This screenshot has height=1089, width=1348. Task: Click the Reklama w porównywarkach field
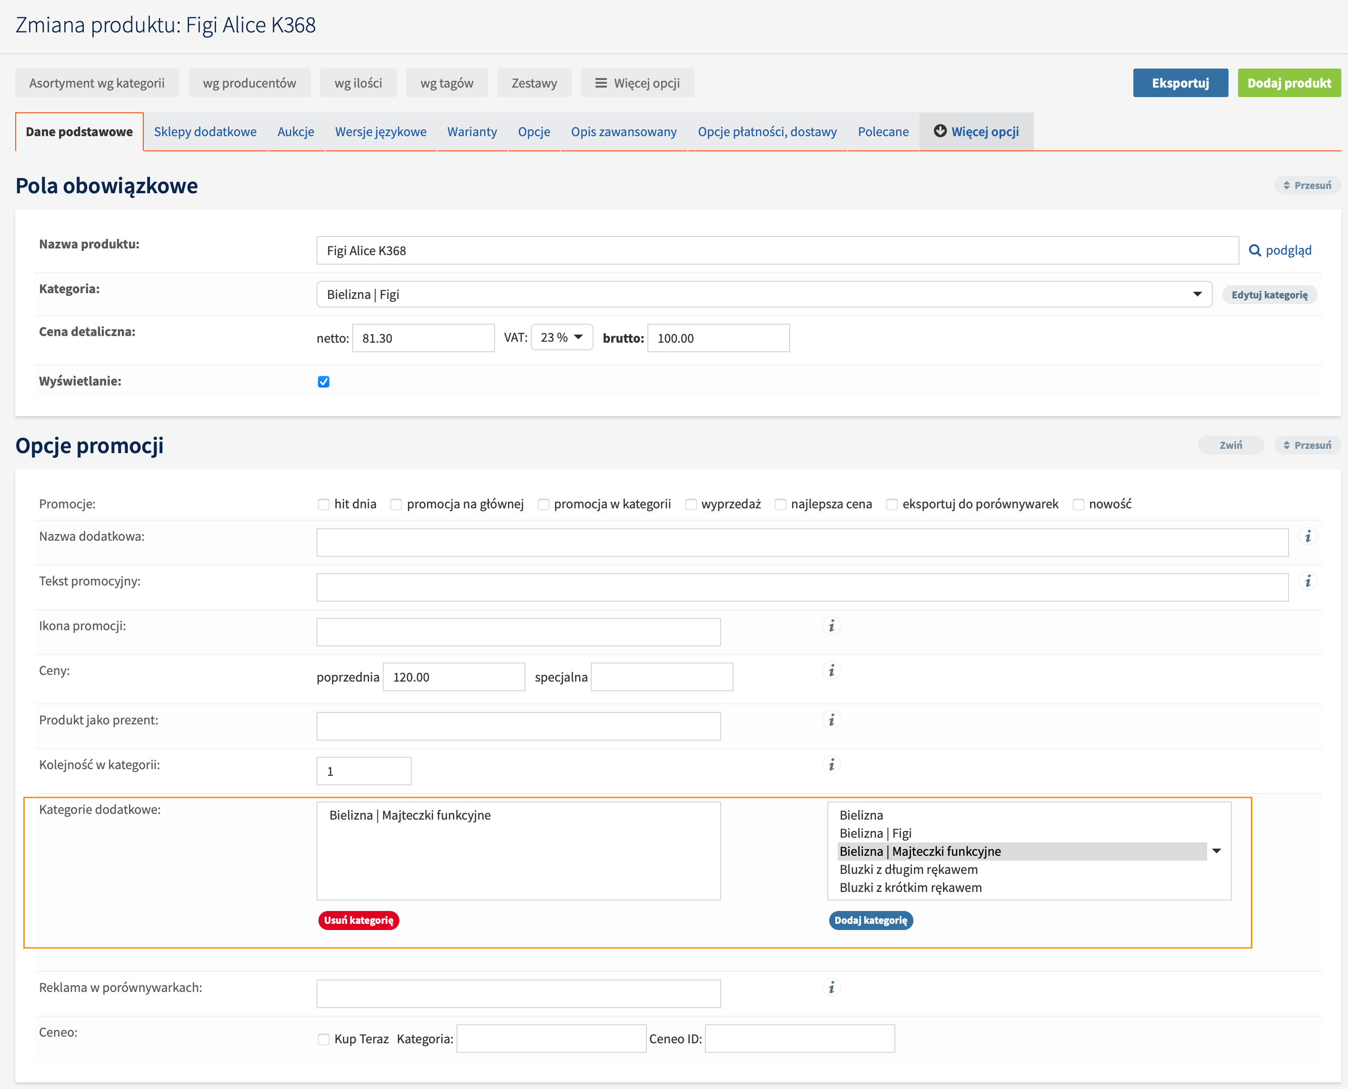click(x=518, y=994)
